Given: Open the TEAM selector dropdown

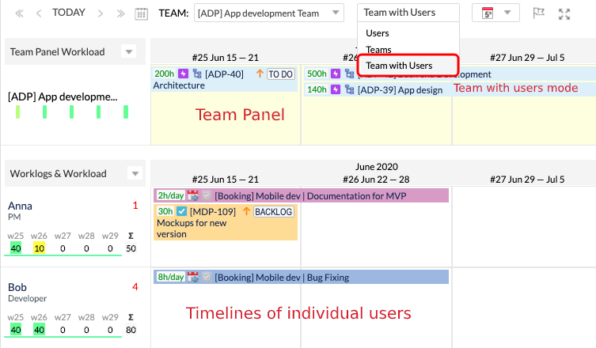Looking at the screenshot, I should pos(269,13).
